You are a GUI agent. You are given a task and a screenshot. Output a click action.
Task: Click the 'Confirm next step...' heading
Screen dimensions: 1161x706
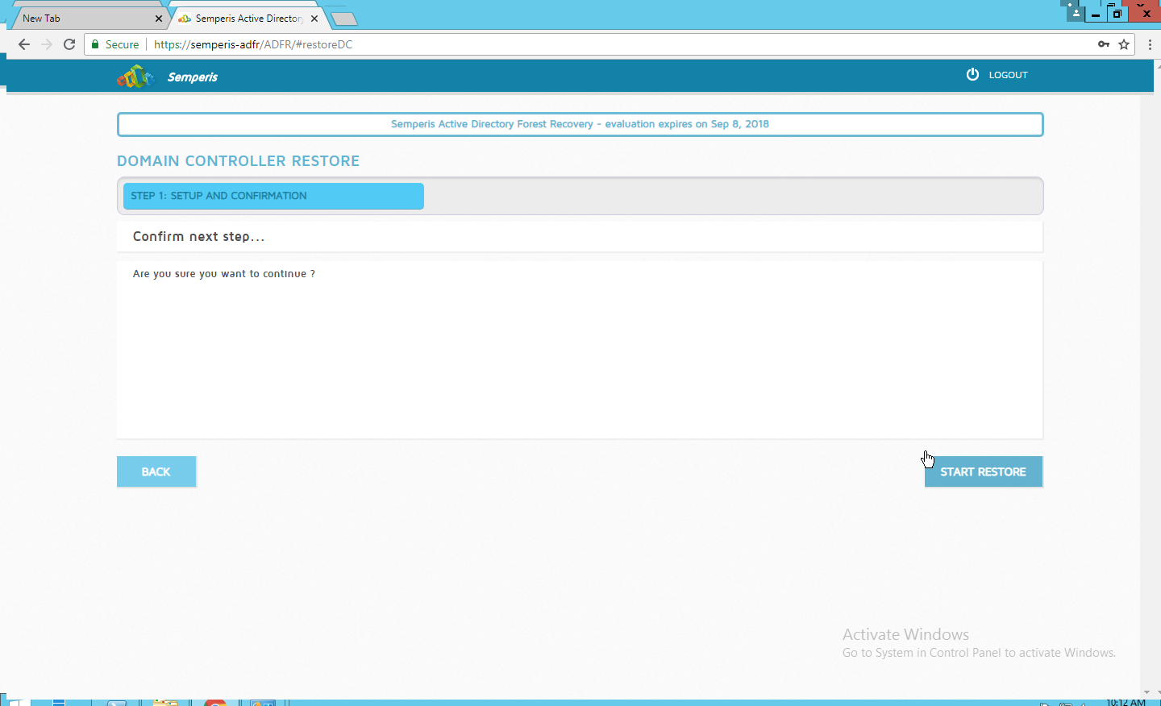pyautogui.click(x=198, y=236)
